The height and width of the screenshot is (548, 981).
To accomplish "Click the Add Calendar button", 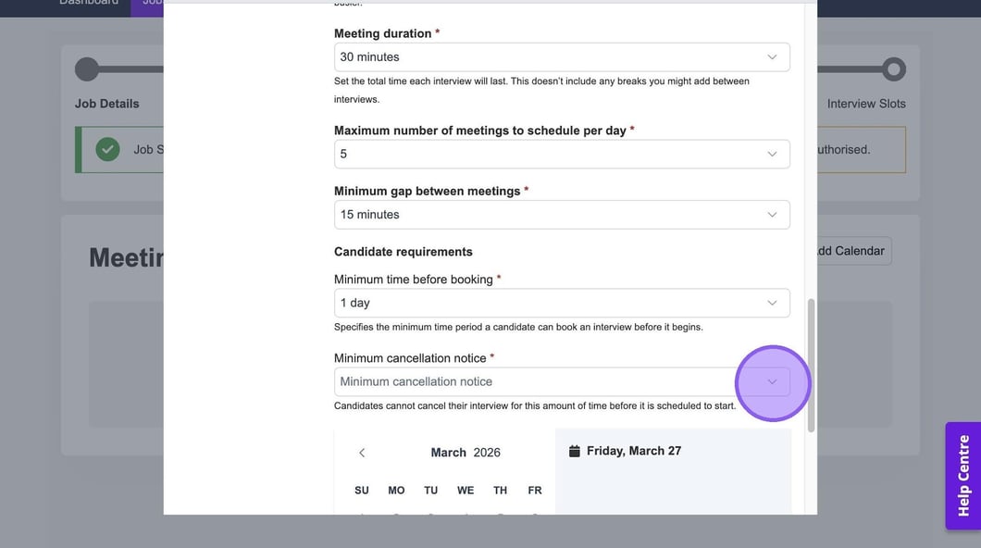I will point(850,251).
